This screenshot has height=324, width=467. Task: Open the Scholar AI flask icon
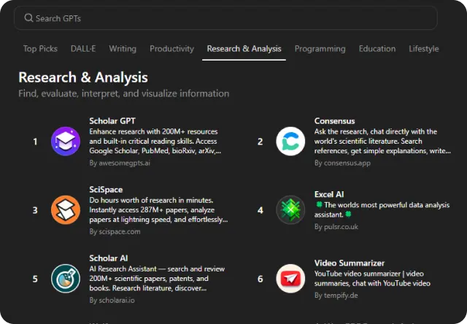click(66, 279)
